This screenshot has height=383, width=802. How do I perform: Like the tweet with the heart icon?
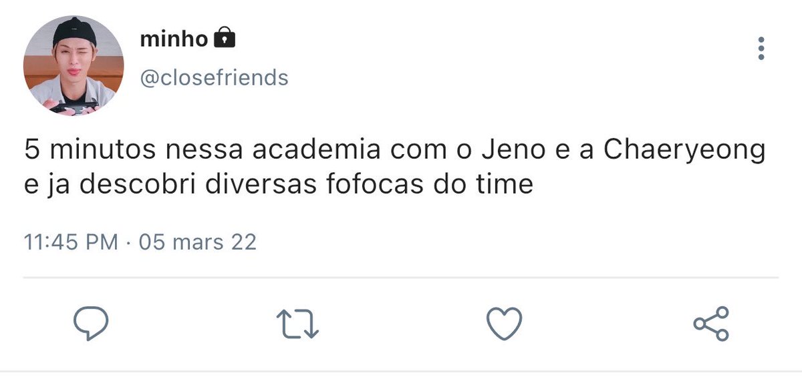503,325
